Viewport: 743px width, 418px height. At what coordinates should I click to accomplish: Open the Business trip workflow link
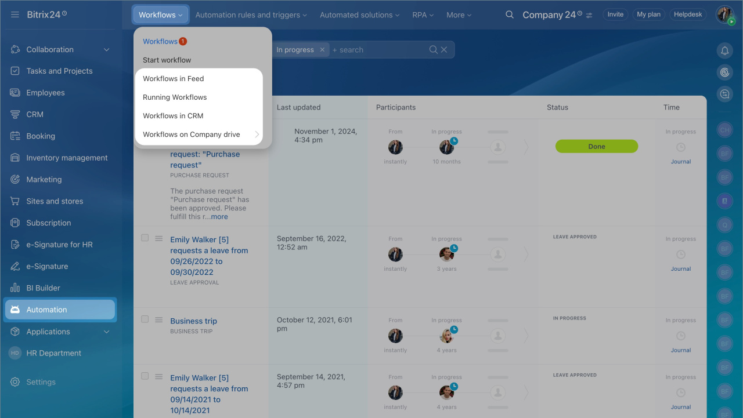click(193, 321)
